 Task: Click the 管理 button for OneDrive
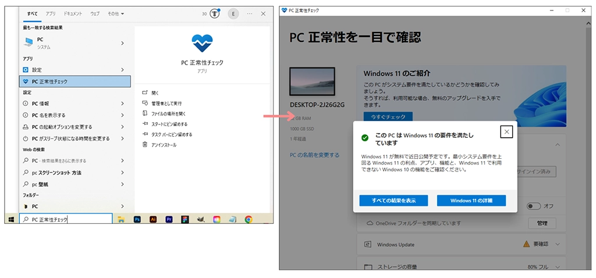(542, 223)
